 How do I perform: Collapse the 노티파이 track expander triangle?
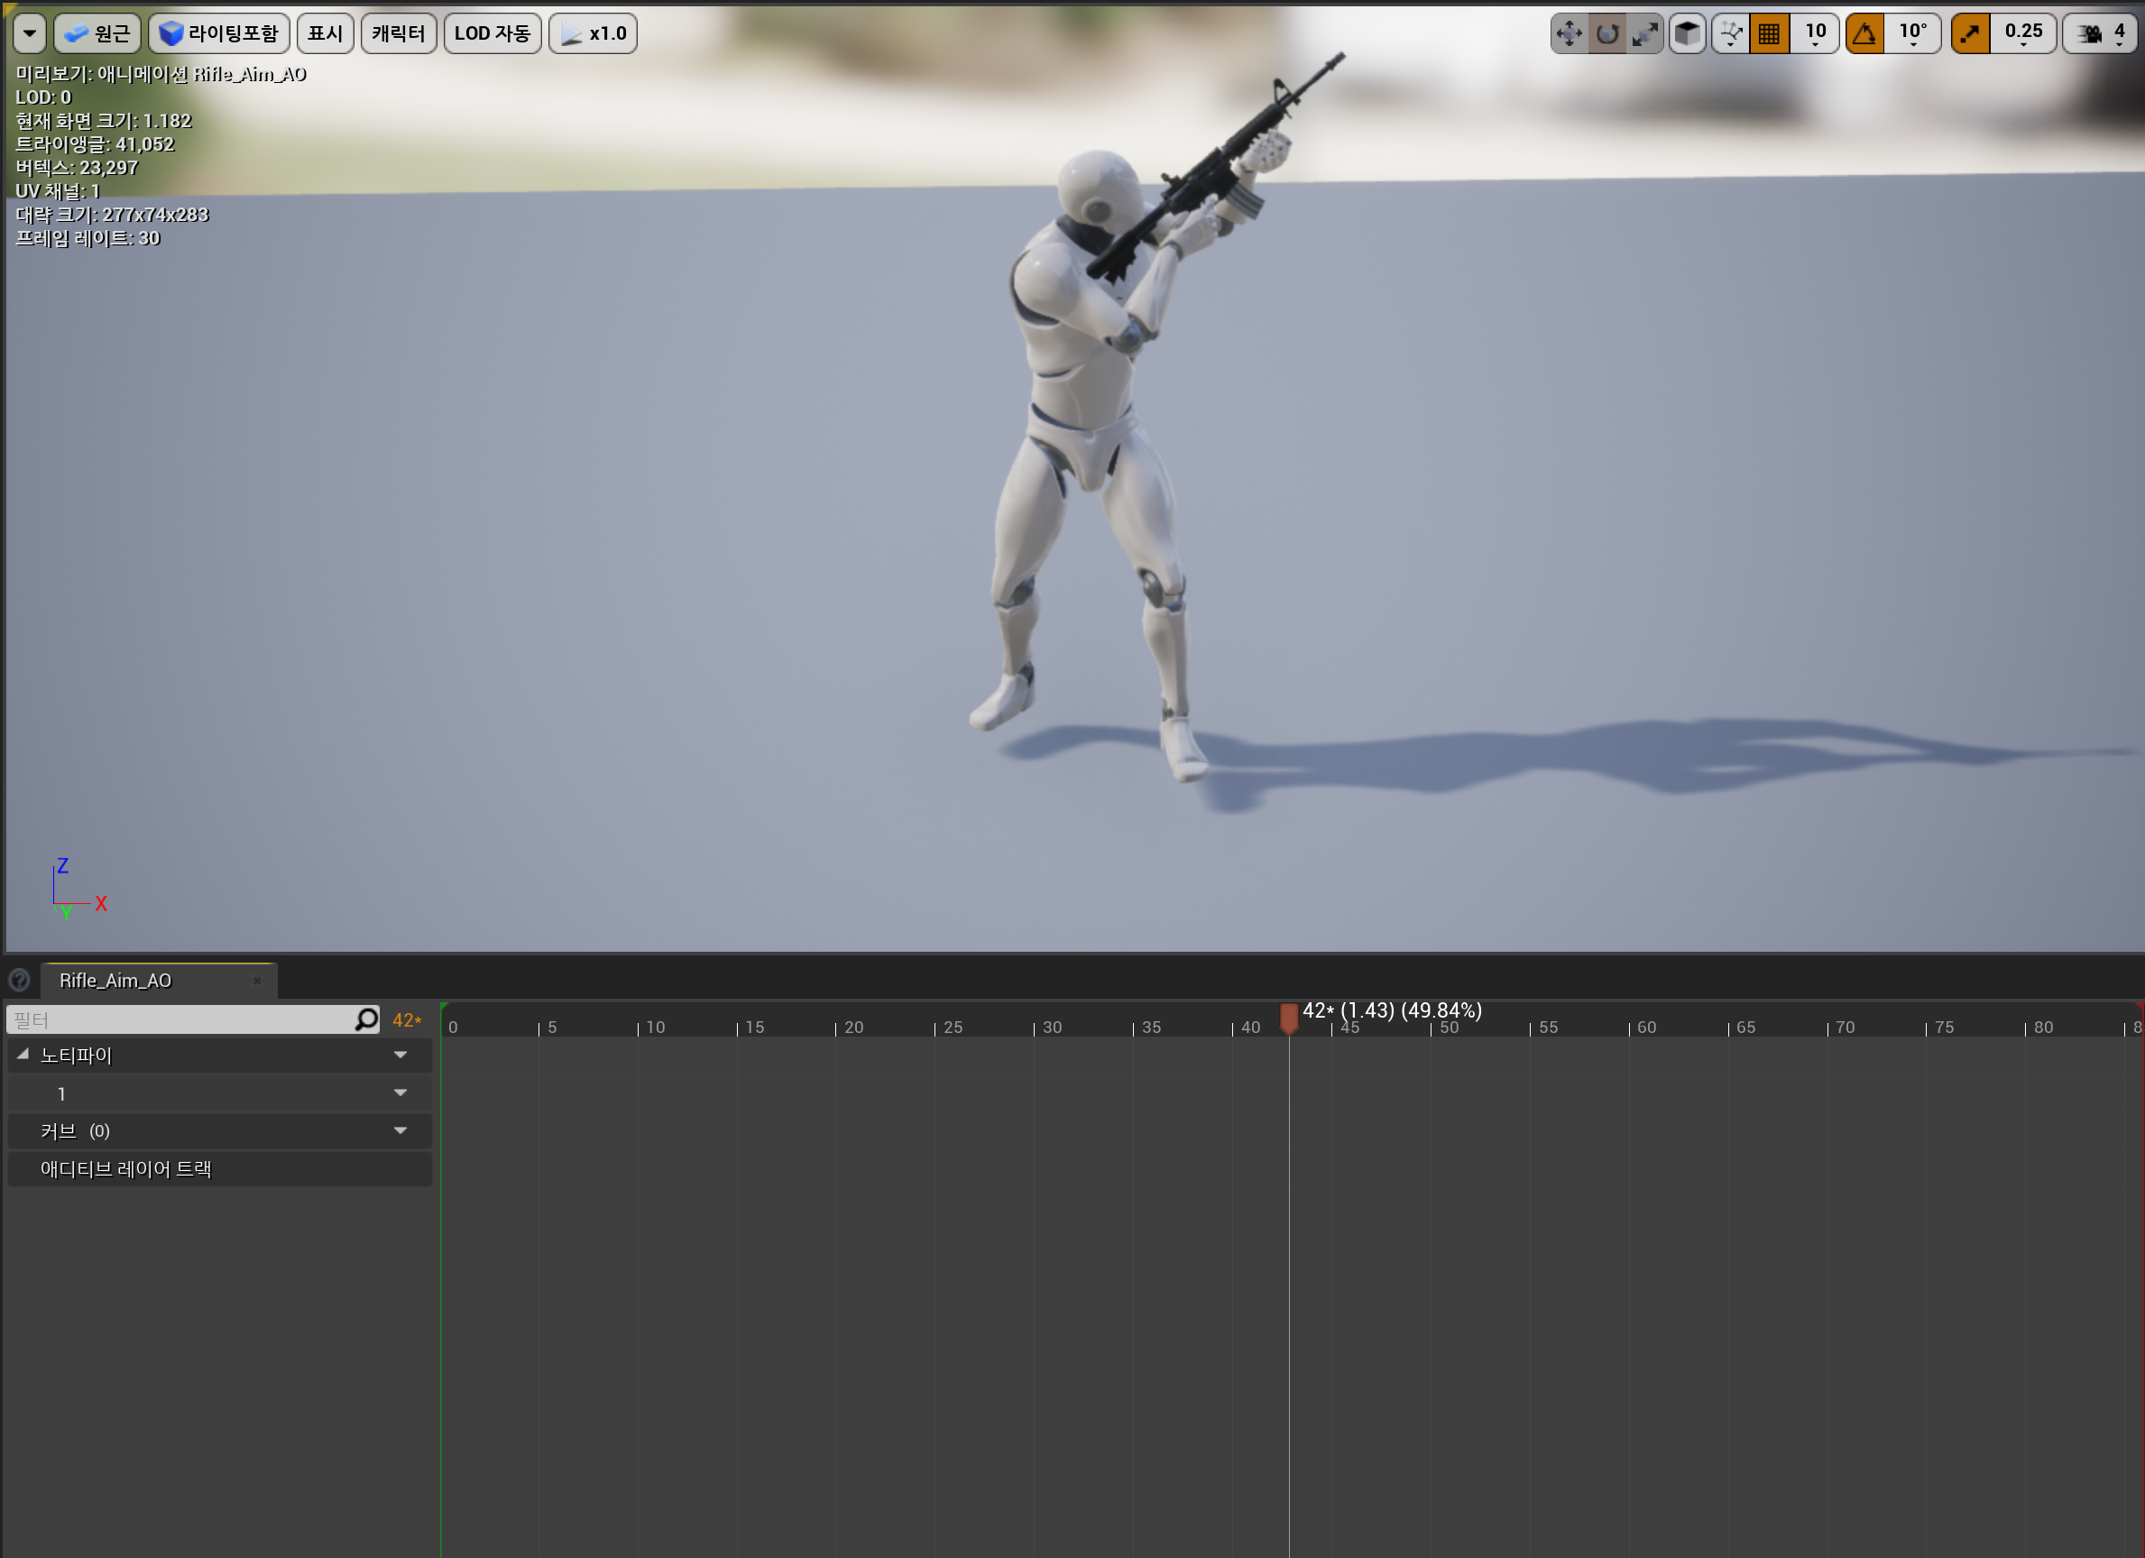[x=23, y=1054]
